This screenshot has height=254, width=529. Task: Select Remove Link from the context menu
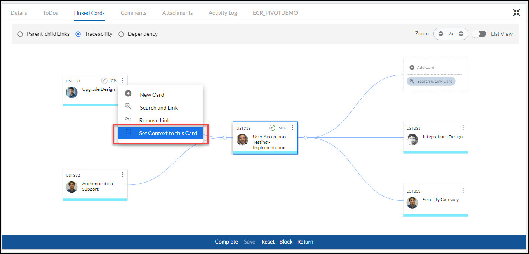tap(155, 120)
